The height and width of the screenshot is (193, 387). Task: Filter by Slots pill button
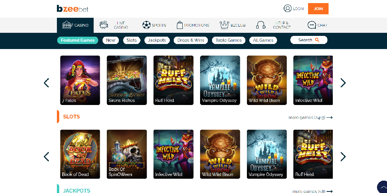coord(132,41)
